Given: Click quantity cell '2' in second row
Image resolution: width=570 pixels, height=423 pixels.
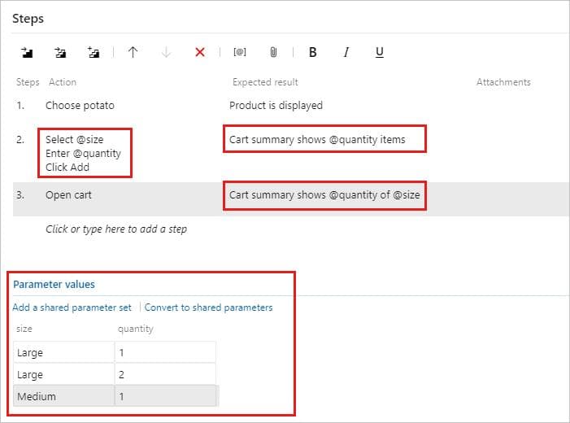Looking at the screenshot, I should click(x=165, y=374).
